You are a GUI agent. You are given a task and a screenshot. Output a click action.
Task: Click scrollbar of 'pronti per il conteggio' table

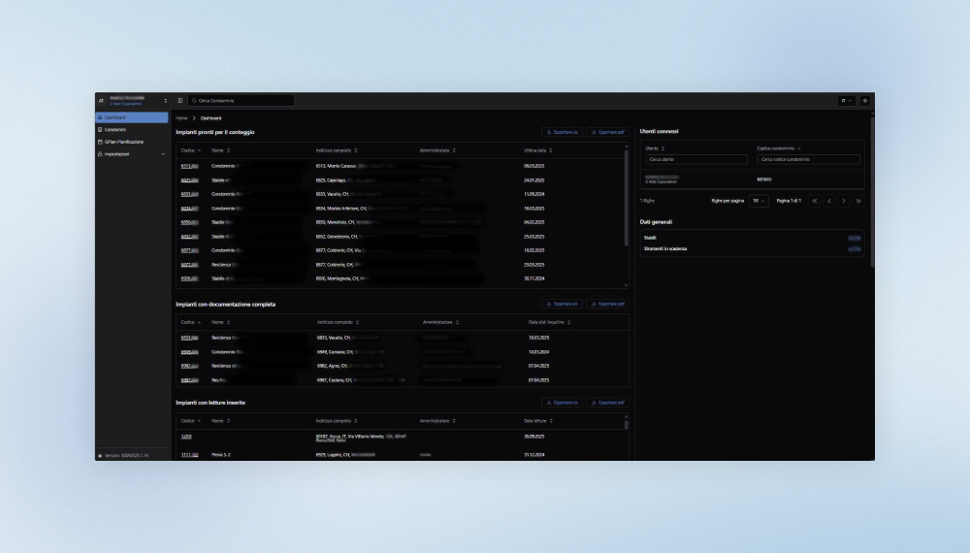click(x=626, y=198)
